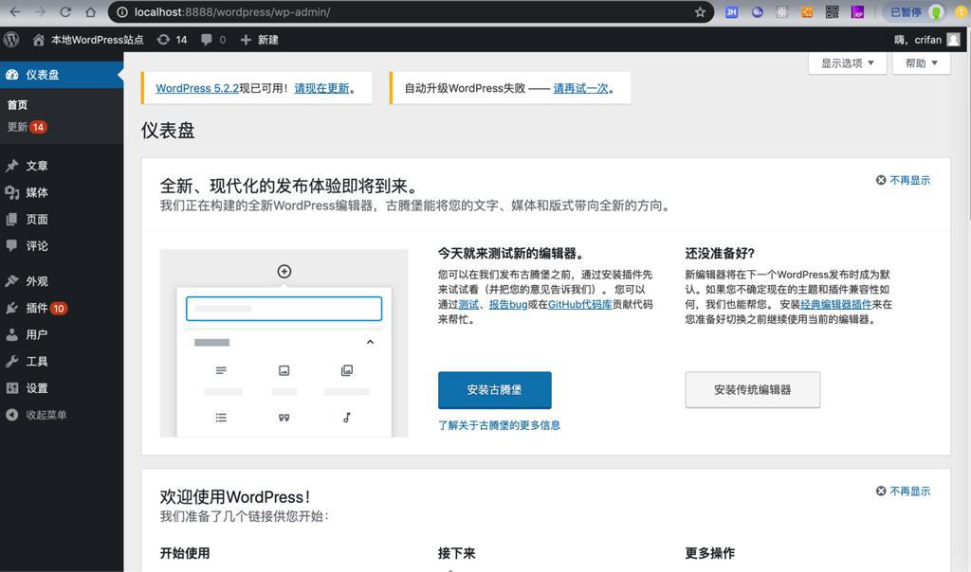Click the site information icon in the address bar
This screenshot has width=971, height=572.
[122, 12]
